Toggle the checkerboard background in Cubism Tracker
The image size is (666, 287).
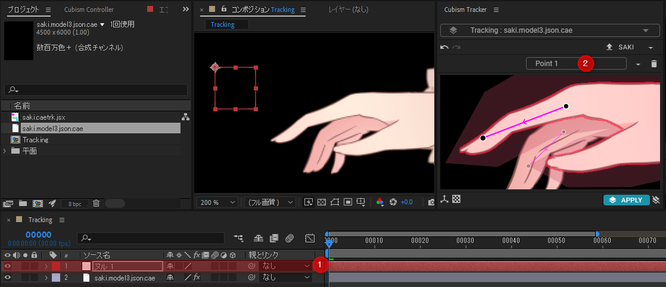[x=456, y=199]
